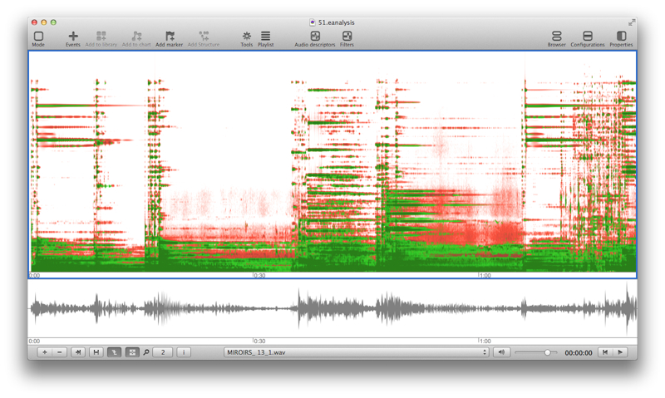Viewport: 665px width, 398px height.
Task: Click the 00:00:00 time display
Action: [578, 352]
